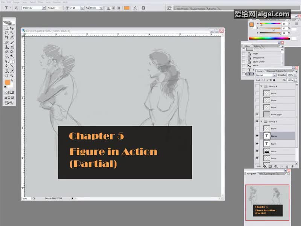The image size is (301, 226).
Task: Click the Create Warped Text icon
Action: (135, 8)
